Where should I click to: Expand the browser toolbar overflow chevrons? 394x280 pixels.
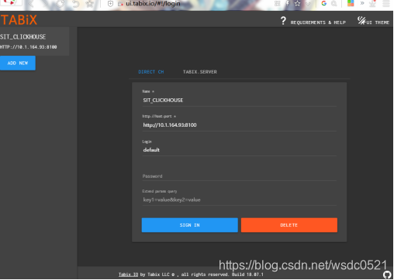coord(362,3)
